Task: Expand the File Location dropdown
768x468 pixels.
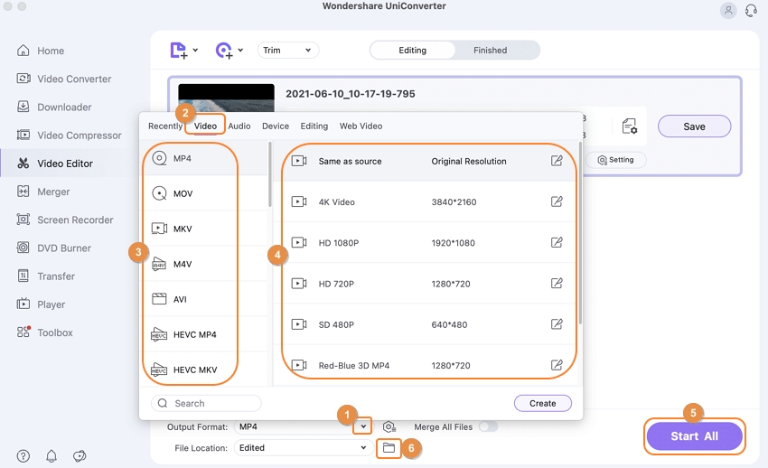Action: point(363,447)
